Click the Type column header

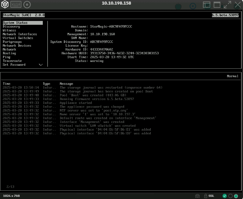(x=46, y=84)
